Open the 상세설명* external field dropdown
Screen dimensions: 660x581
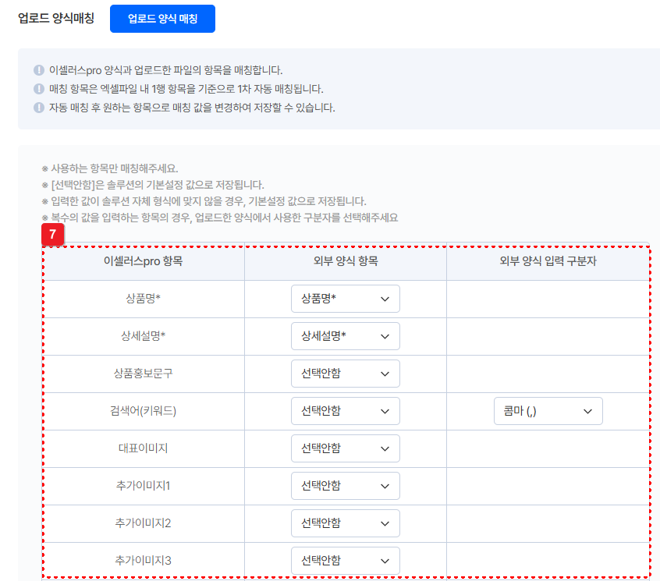click(345, 336)
